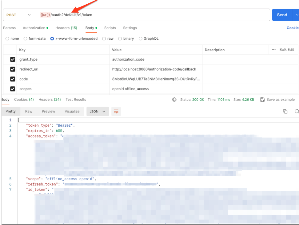Click the request URL input field
This screenshot has width=299, height=225.
click(154, 15)
